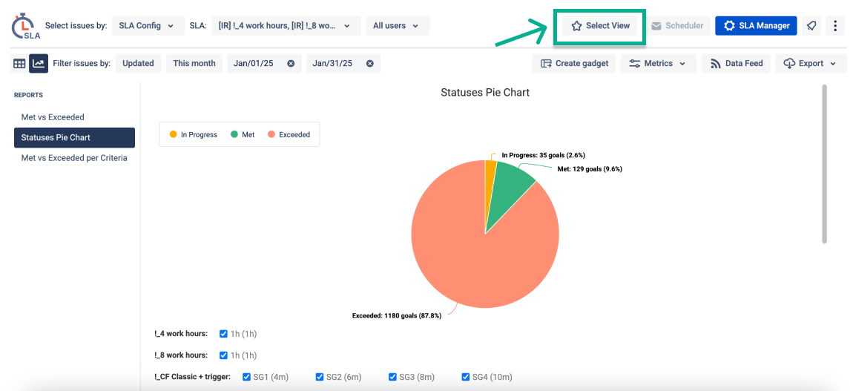Click the pin icon next to SLA Manager
This screenshot has height=391, width=850.
click(x=811, y=26)
